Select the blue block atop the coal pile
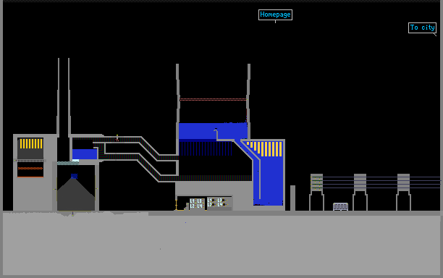The image size is (443, 278). click(x=74, y=177)
